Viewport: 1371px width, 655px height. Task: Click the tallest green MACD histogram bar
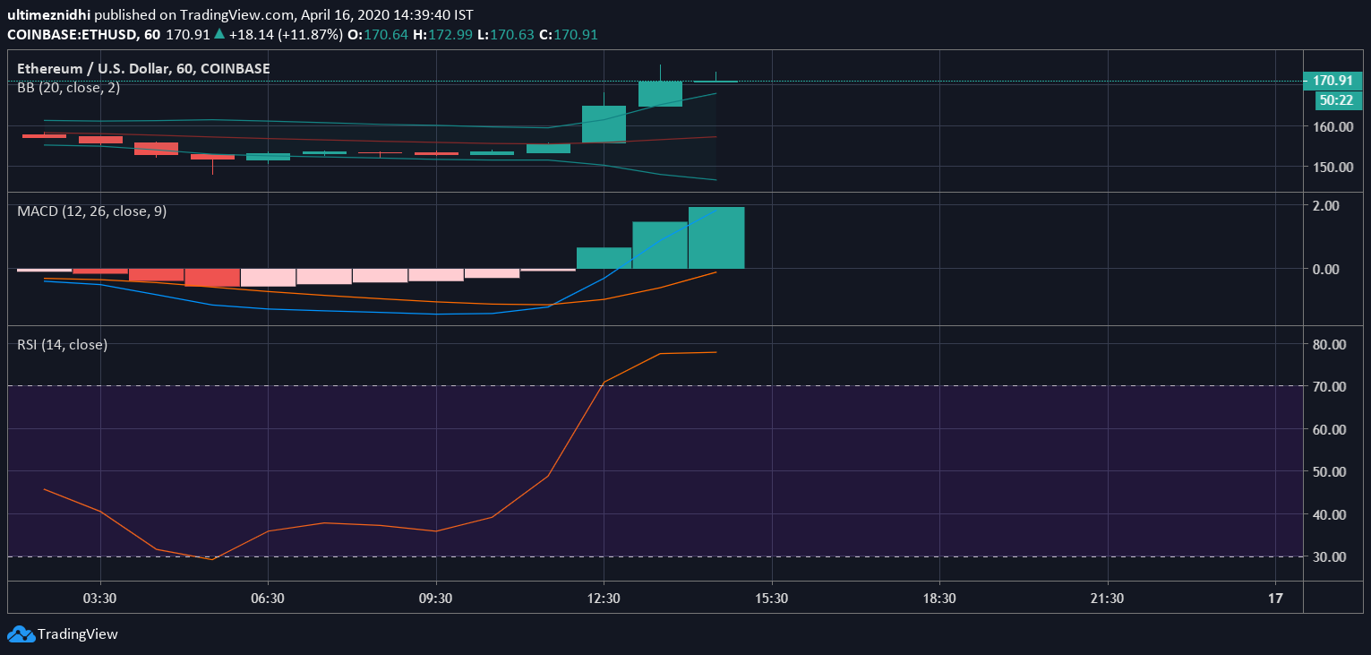click(x=716, y=237)
